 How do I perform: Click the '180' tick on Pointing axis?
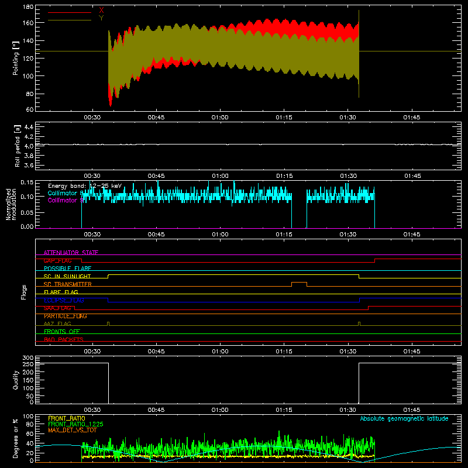point(27,7)
